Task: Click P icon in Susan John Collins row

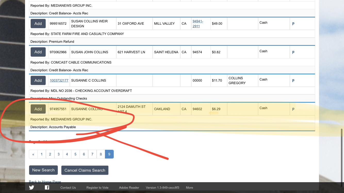Action: click(293, 52)
